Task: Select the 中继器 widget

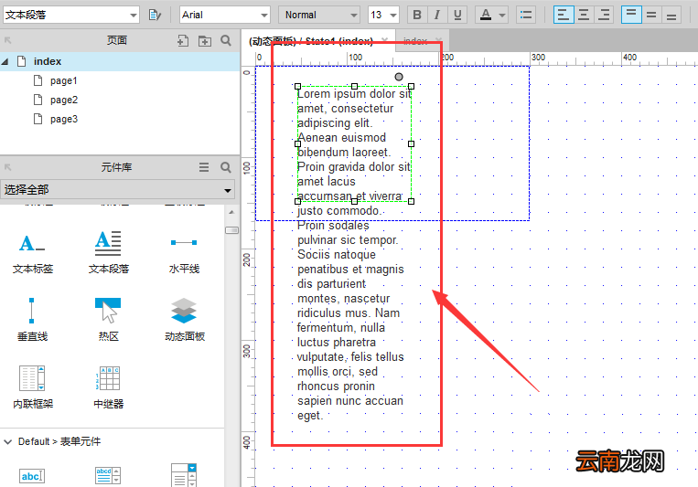Action: (108, 386)
